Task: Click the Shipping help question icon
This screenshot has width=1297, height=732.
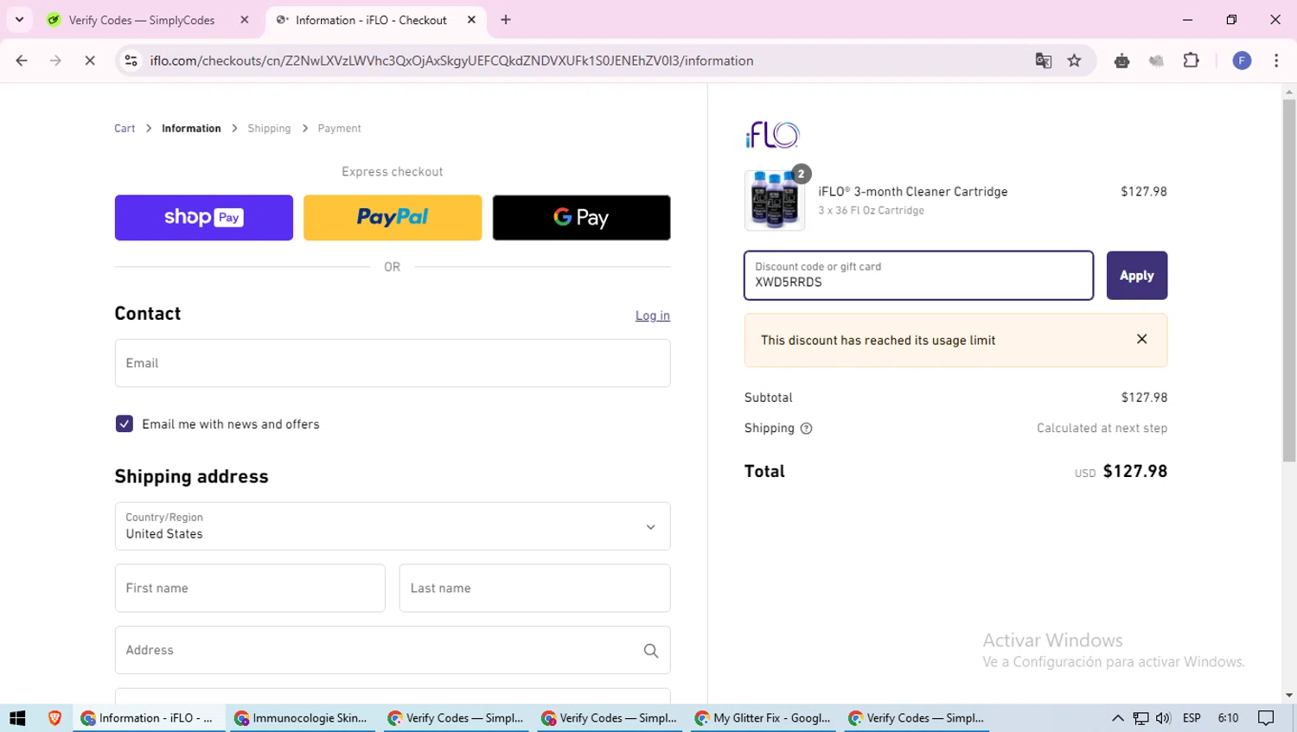Action: coord(806,429)
